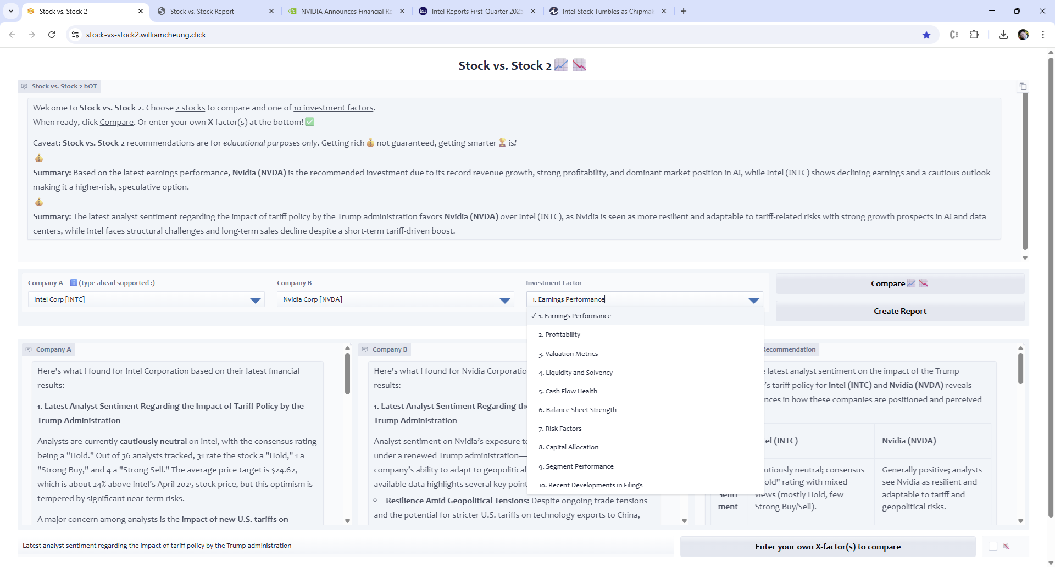This screenshot has height=567, width=1055.
Task: Close the NVIDIA Announces Financial tab
Action: (x=402, y=11)
